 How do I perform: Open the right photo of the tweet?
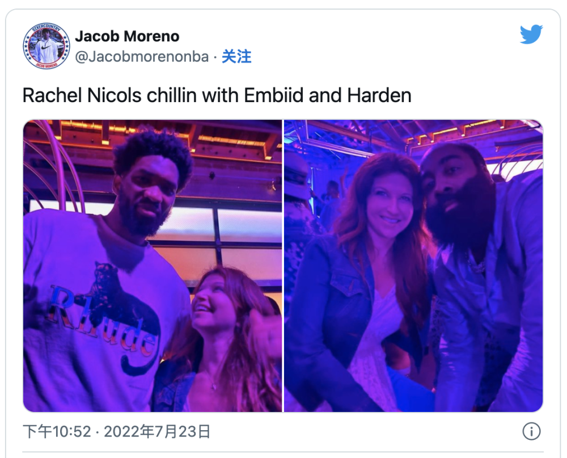[x=414, y=266]
